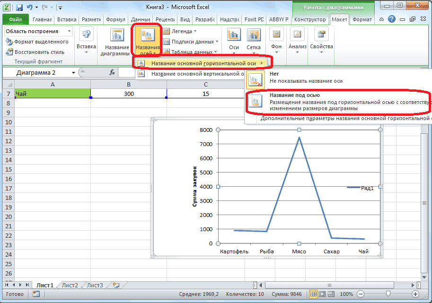Switch to the Конструктор ribbon tab
The image size is (432, 303).
tap(309, 19)
